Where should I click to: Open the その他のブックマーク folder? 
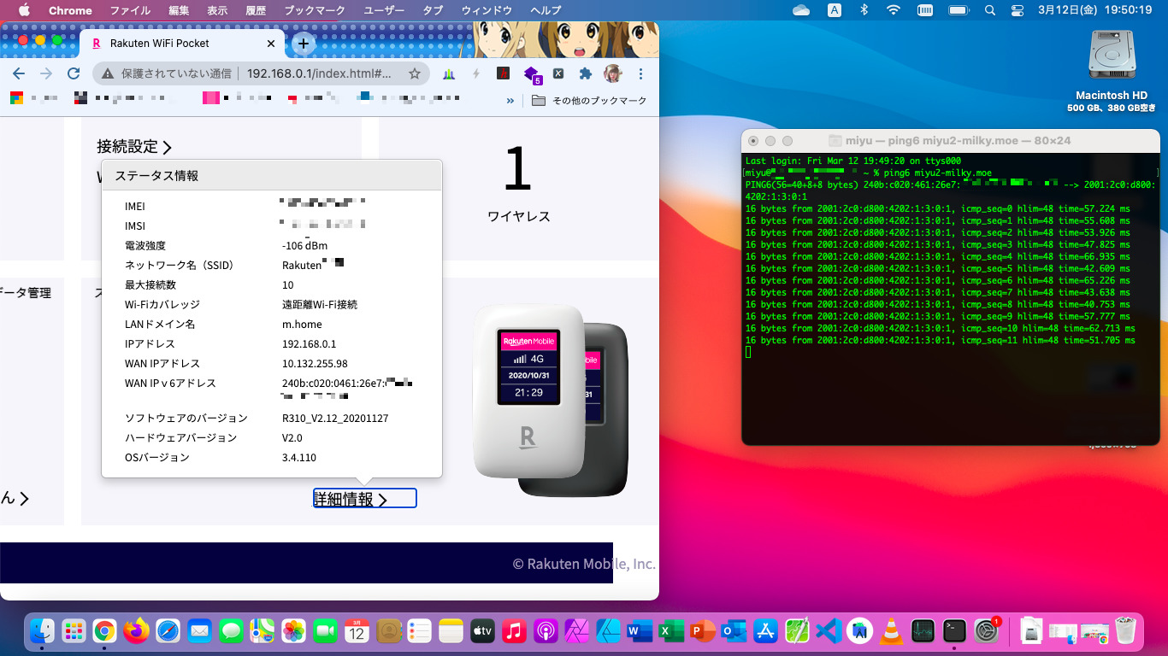click(590, 100)
